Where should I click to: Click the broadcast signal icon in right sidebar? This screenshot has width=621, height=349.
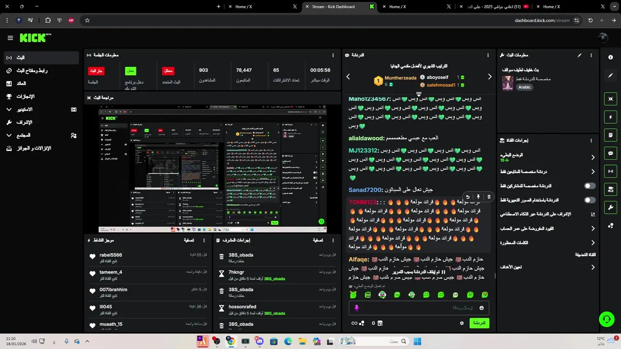pyautogui.click(x=610, y=171)
